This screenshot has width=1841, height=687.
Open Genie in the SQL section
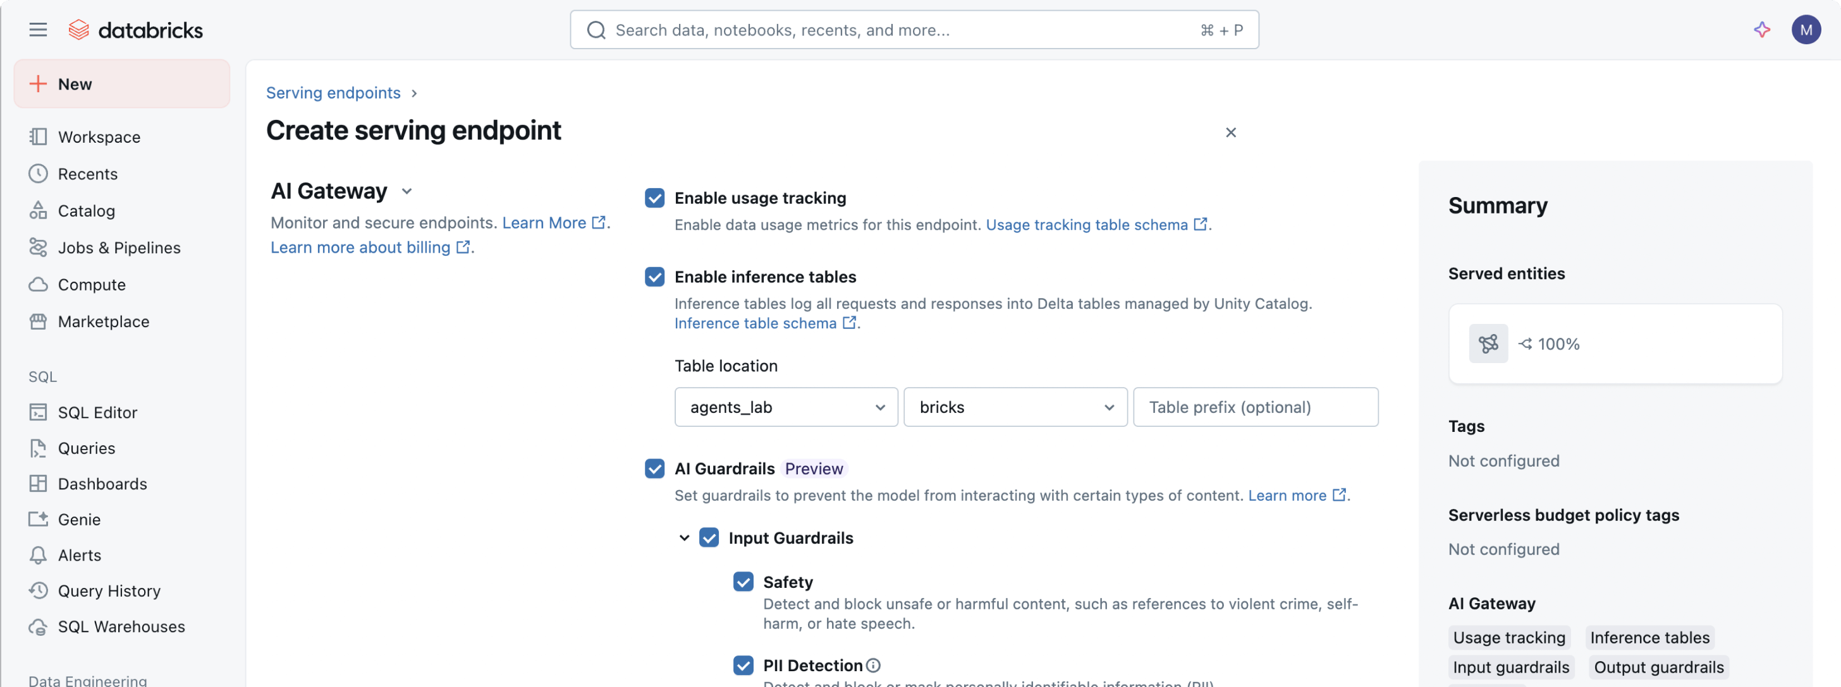click(78, 519)
